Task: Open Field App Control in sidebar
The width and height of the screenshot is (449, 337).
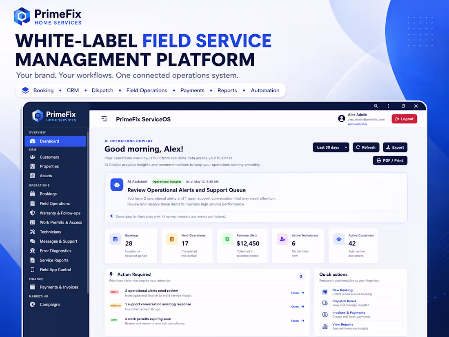Action: [55, 270]
